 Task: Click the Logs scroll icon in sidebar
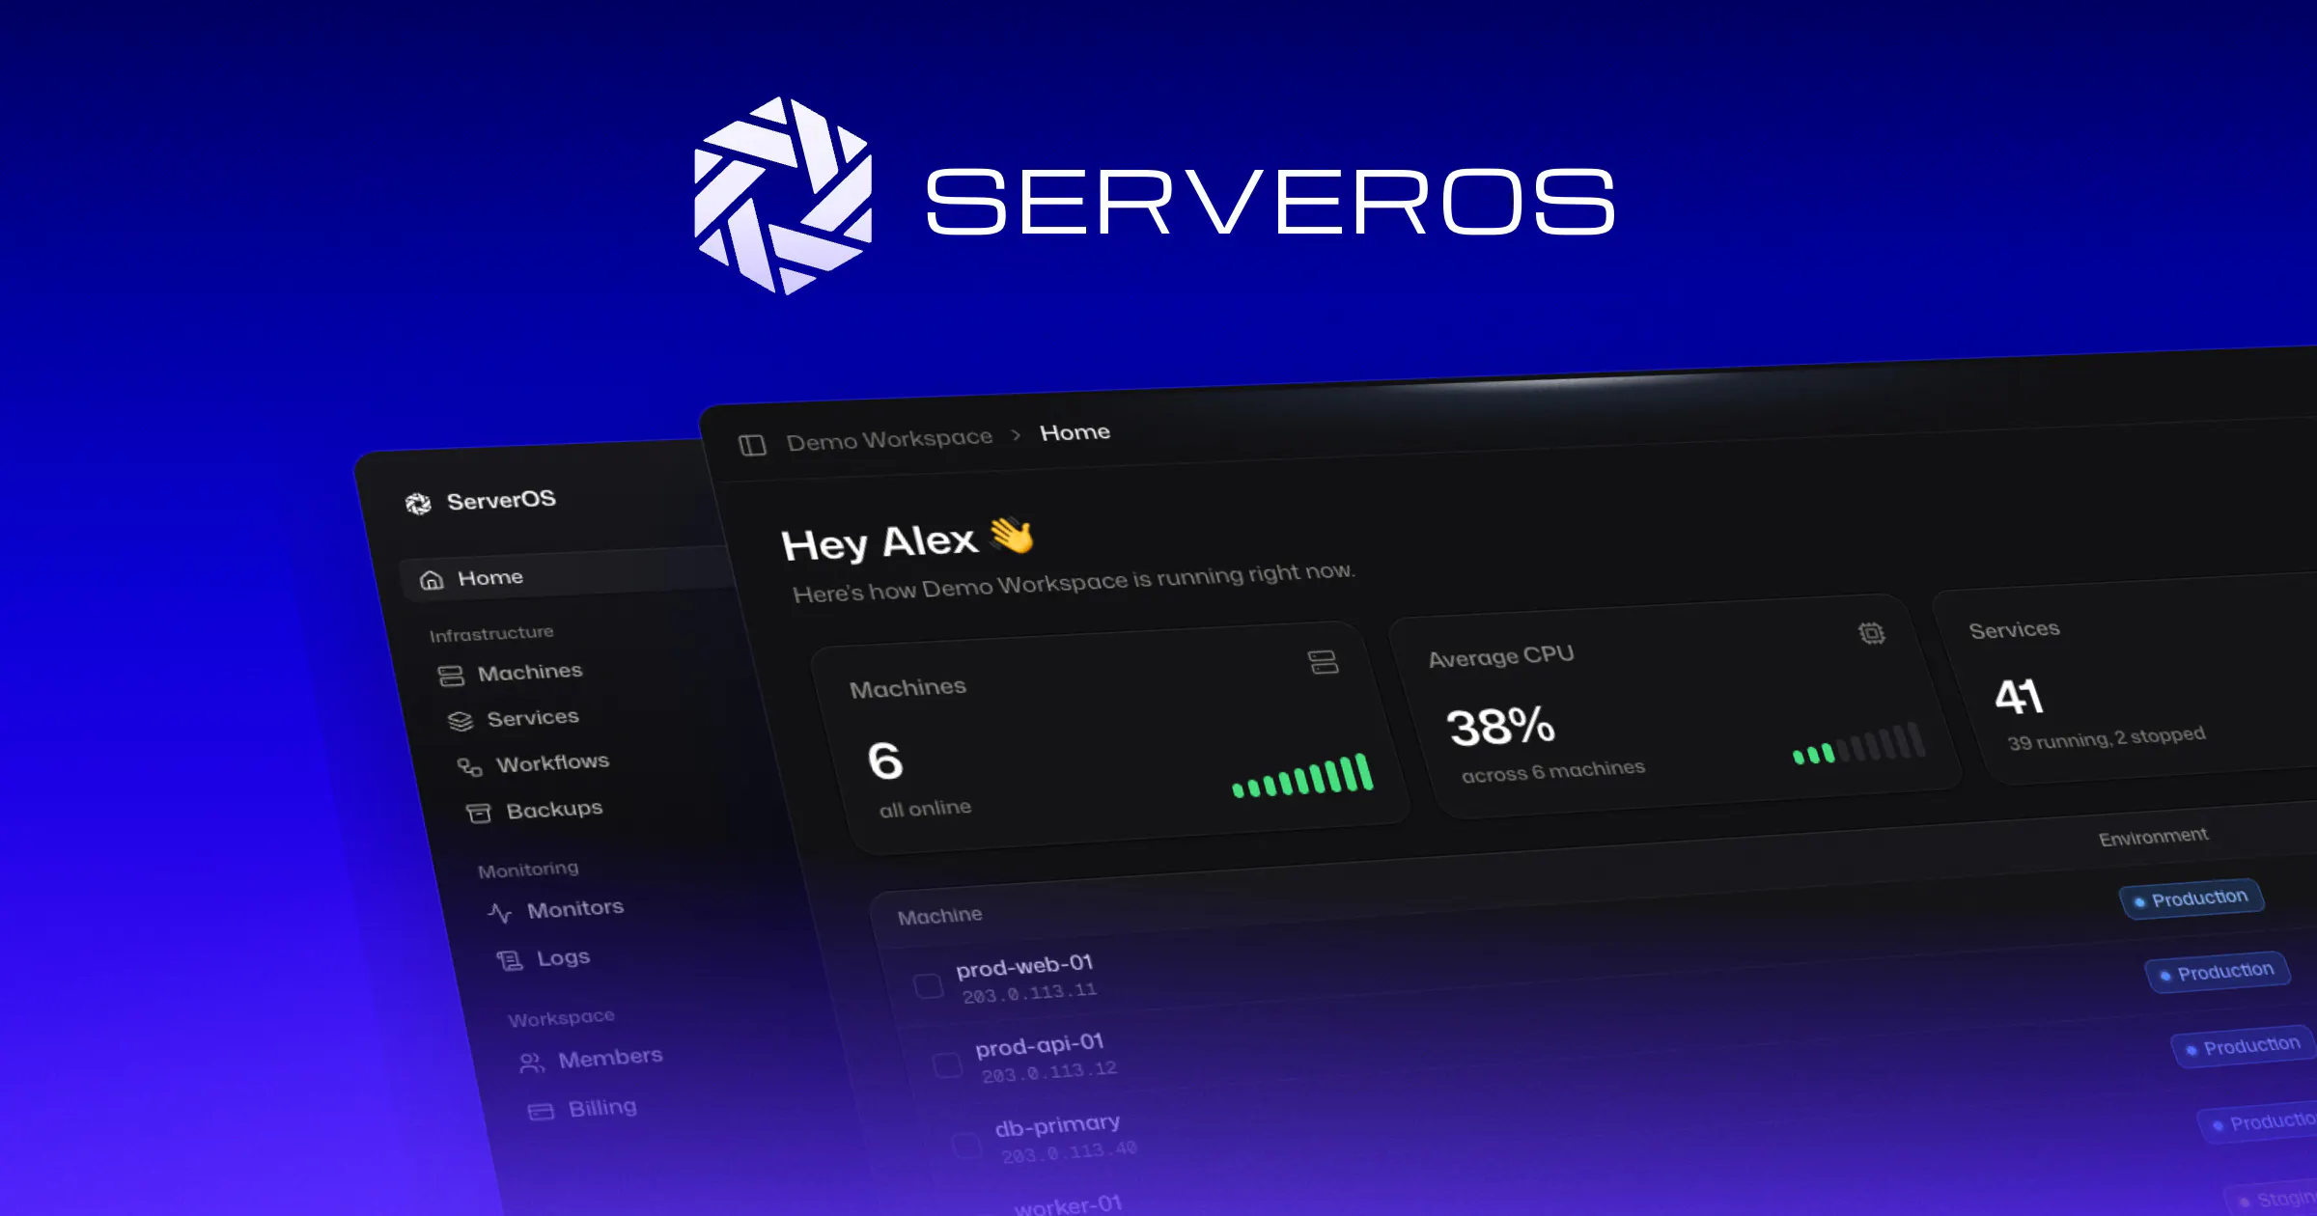509,960
